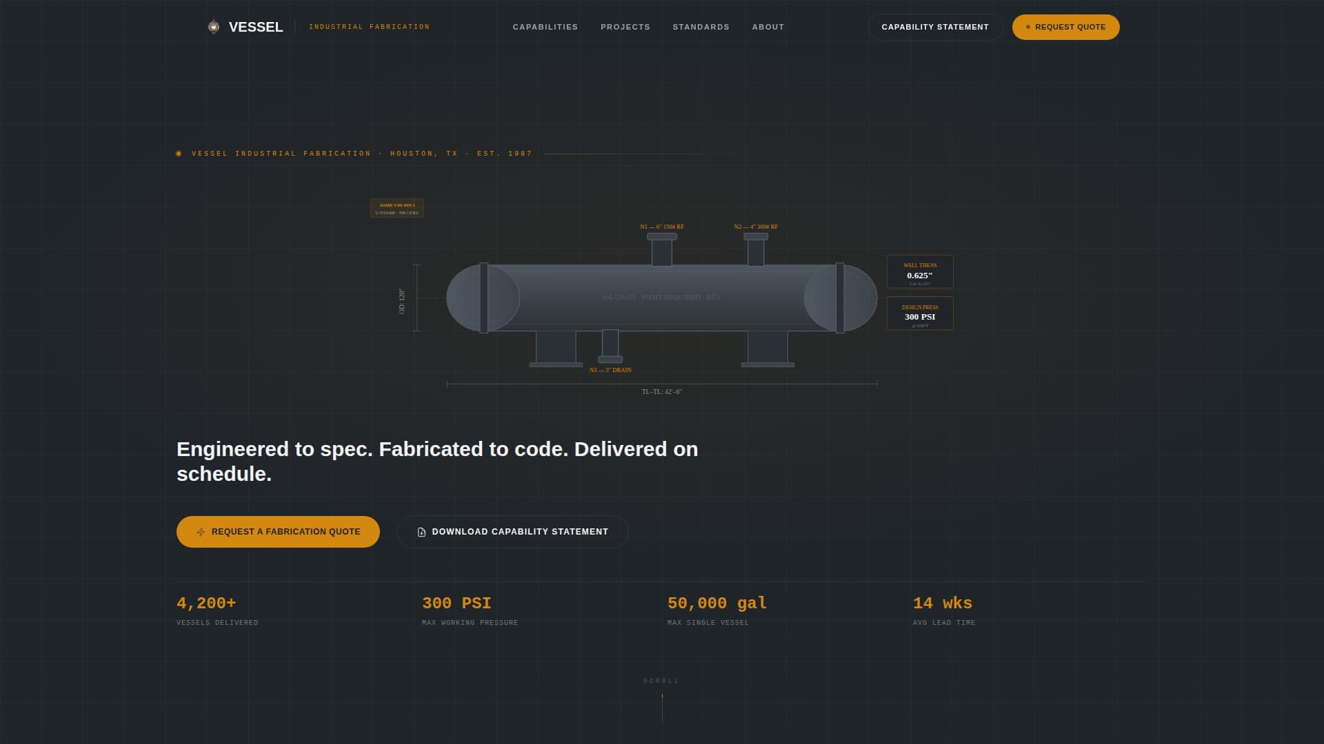
Task: Click the download icon beside Capability Statement text
Action: 421,531
